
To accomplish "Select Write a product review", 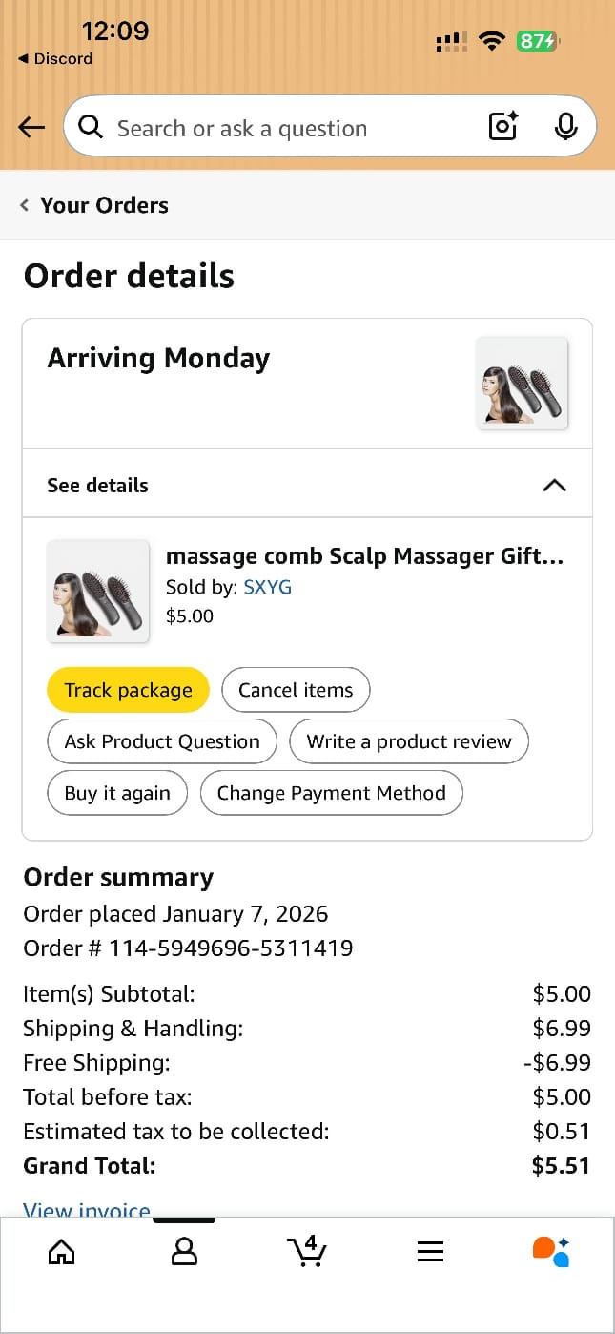I will tap(409, 741).
